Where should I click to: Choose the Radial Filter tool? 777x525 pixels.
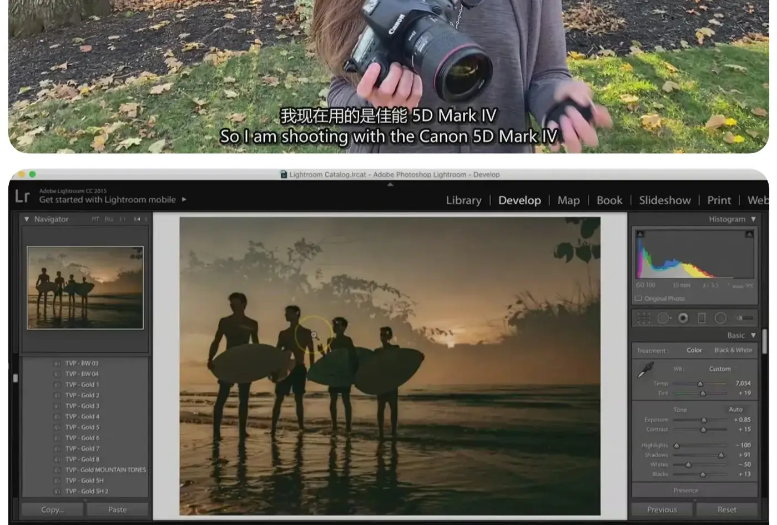tap(720, 318)
